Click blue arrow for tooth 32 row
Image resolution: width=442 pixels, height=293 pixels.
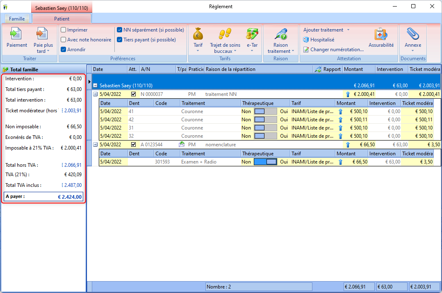[340, 136]
